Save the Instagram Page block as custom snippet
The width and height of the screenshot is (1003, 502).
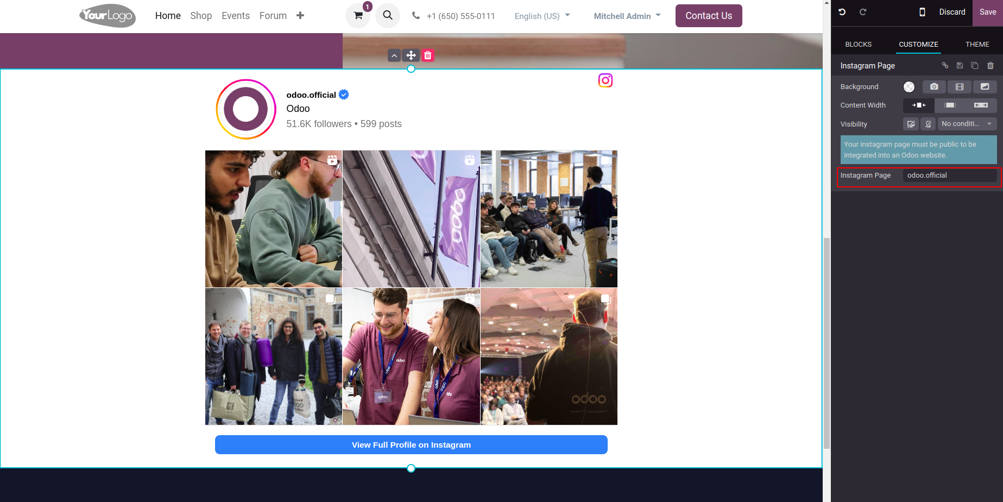click(960, 66)
